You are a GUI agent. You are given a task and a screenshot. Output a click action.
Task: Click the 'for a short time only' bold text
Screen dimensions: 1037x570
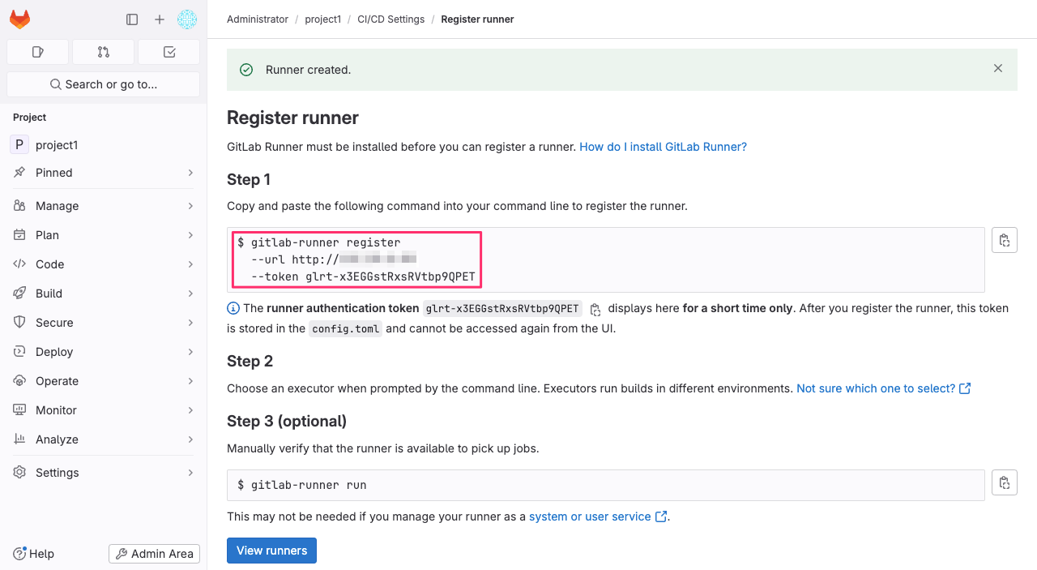(738, 308)
